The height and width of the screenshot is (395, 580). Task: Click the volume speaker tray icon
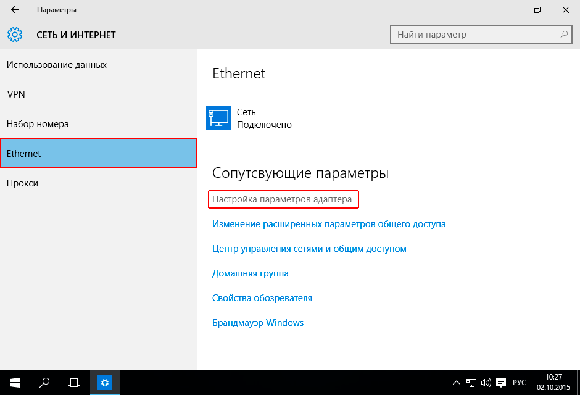(x=486, y=383)
